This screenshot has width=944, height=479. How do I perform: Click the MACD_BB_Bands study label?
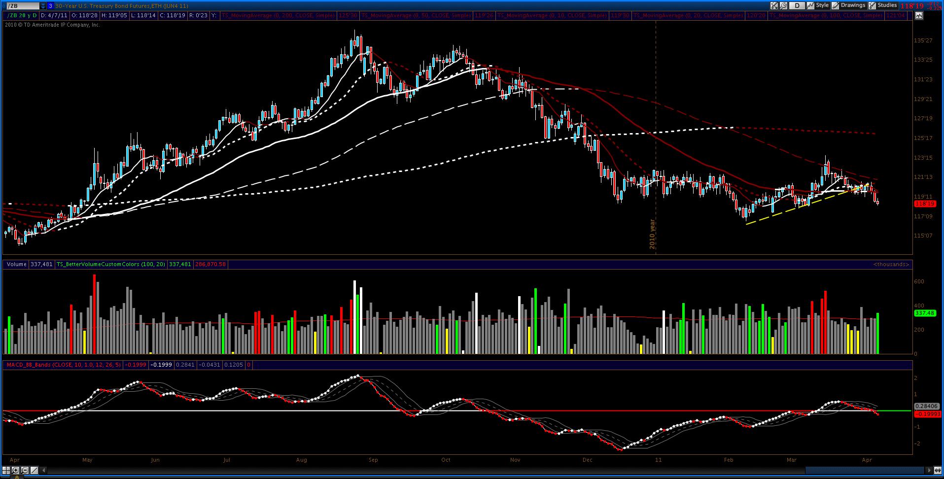[x=63, y=365]
